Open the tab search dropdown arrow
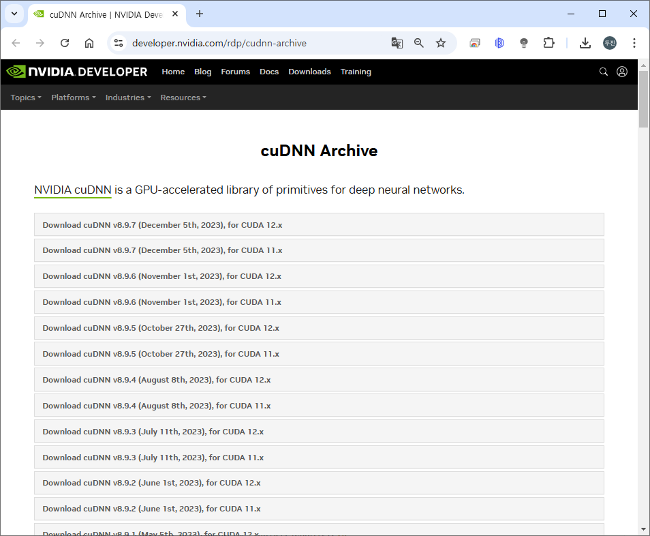This screenshot has width=650, height=536. click(14, 14)
